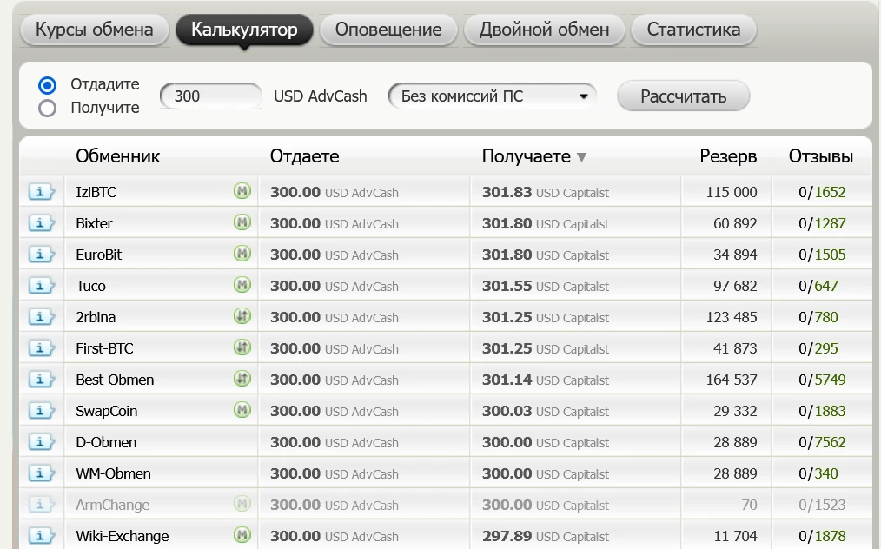
Task: Open the Без комиссий ПС dropdown
Action: 492,96
